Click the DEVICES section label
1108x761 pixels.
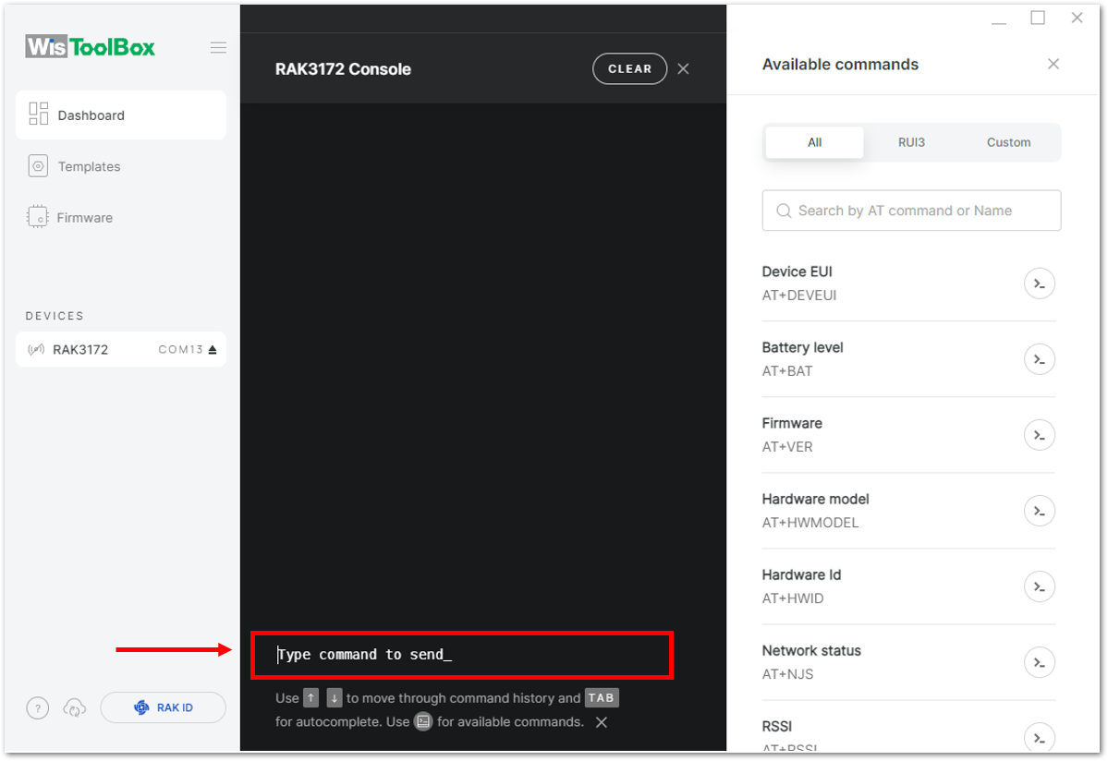pyautogui.click(x=55, y=316)
